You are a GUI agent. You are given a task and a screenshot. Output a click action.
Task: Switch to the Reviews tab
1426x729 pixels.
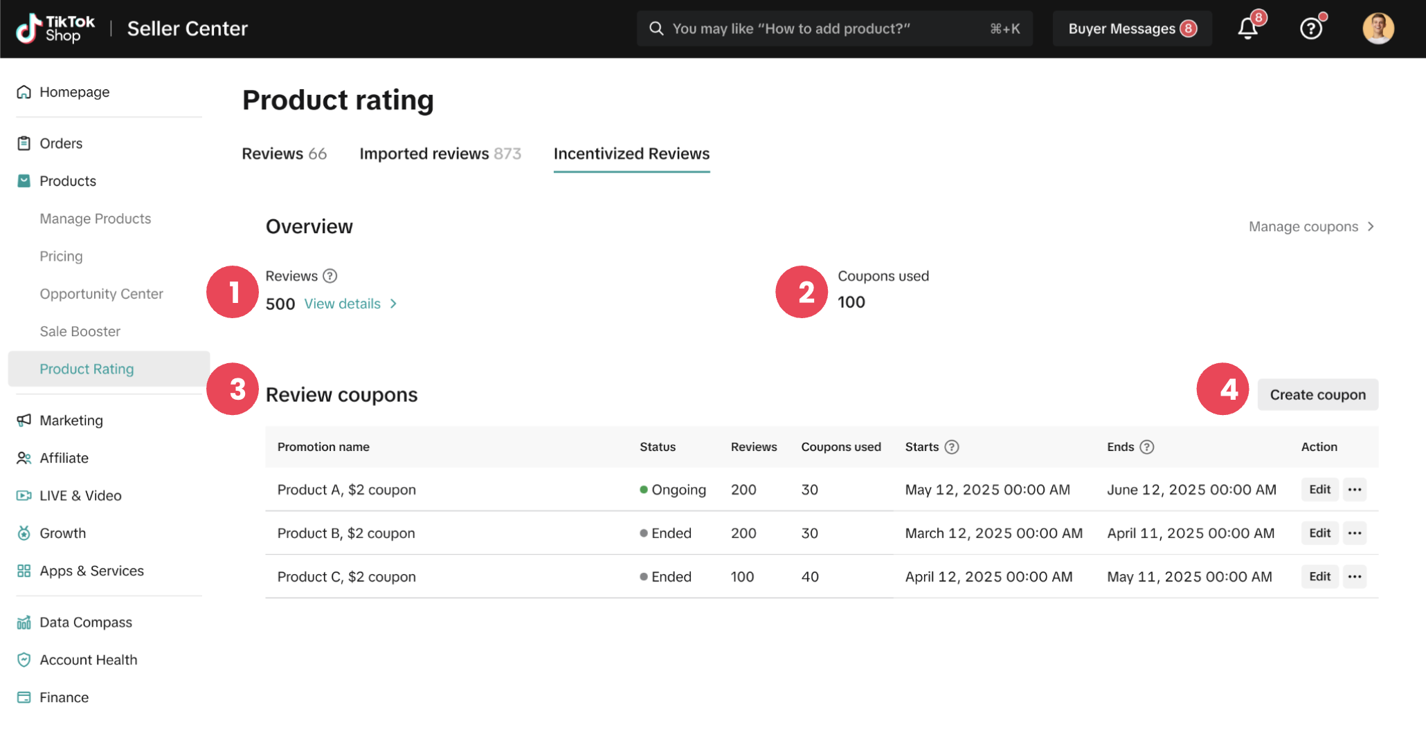click(x=284, y=154)
